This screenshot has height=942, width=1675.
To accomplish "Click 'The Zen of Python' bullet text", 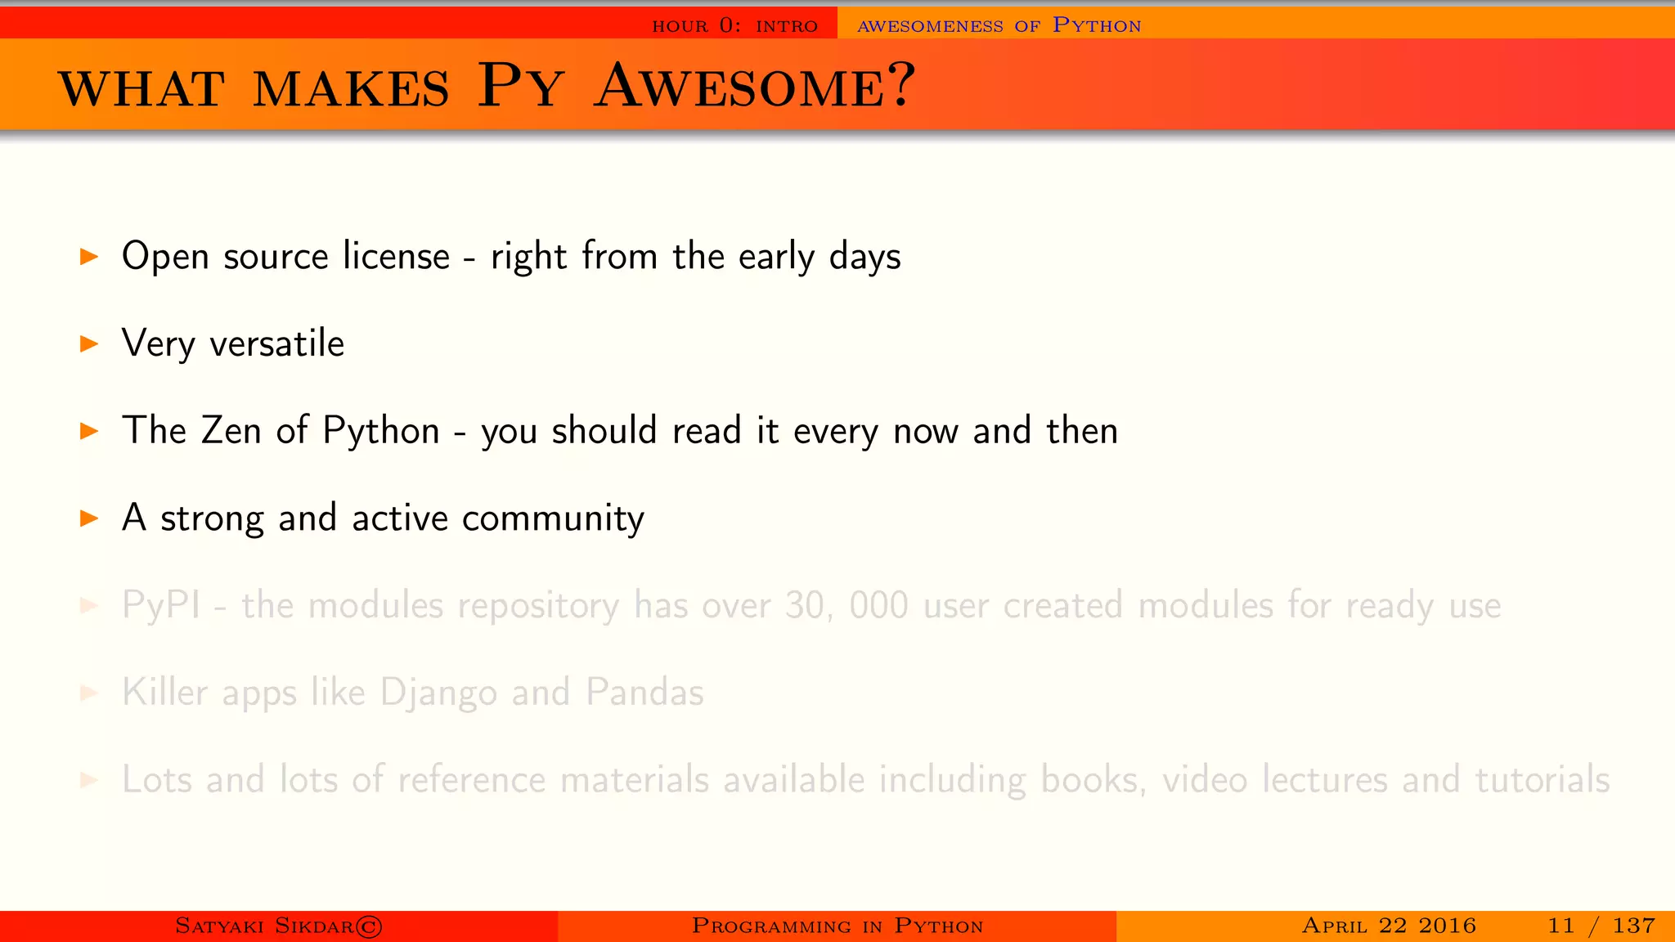I will click(620, 431).
